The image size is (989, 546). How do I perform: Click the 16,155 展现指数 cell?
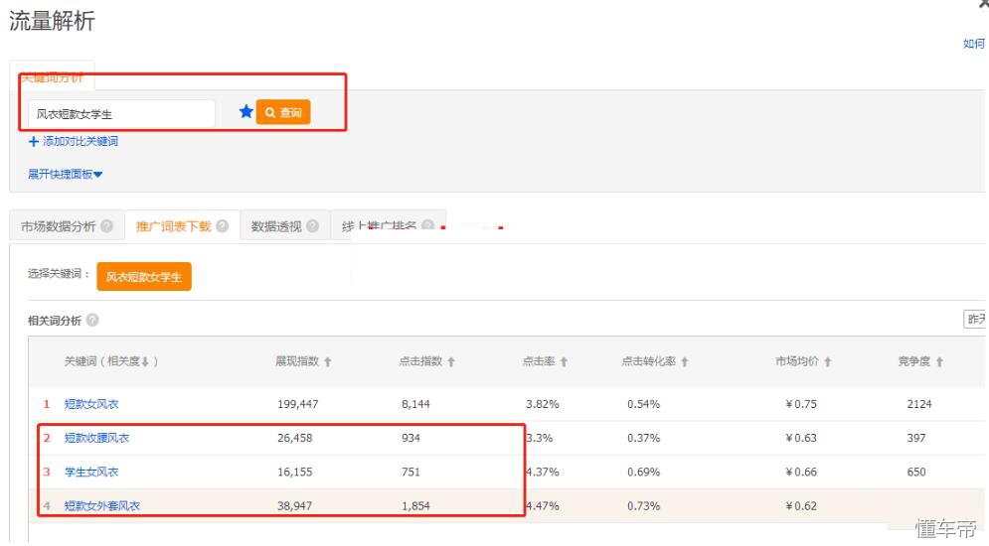point(294,472)
